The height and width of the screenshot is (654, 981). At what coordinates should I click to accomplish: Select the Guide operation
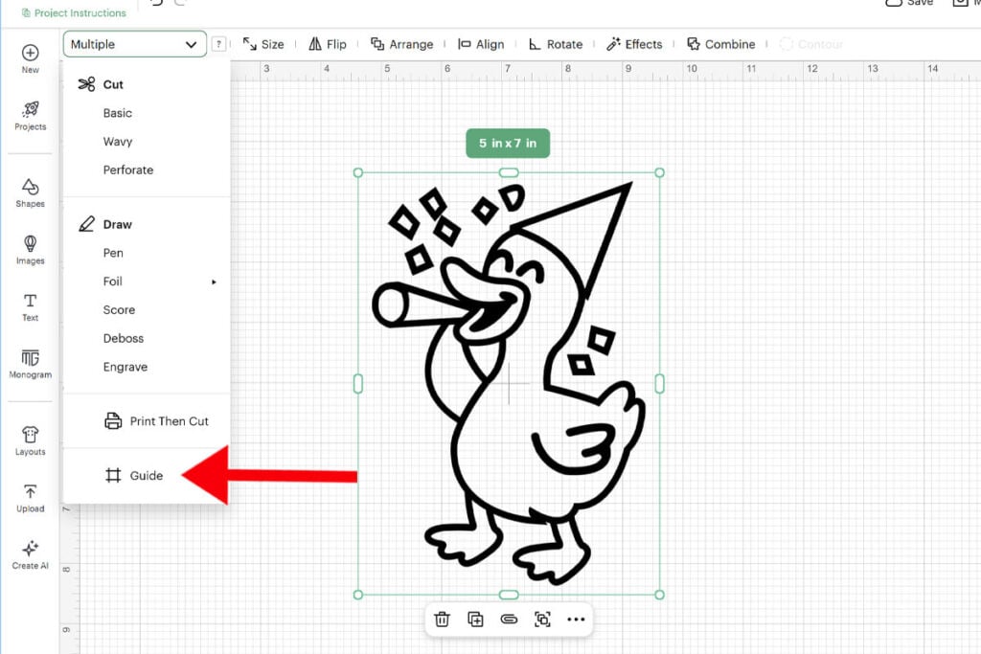point(134,475)
